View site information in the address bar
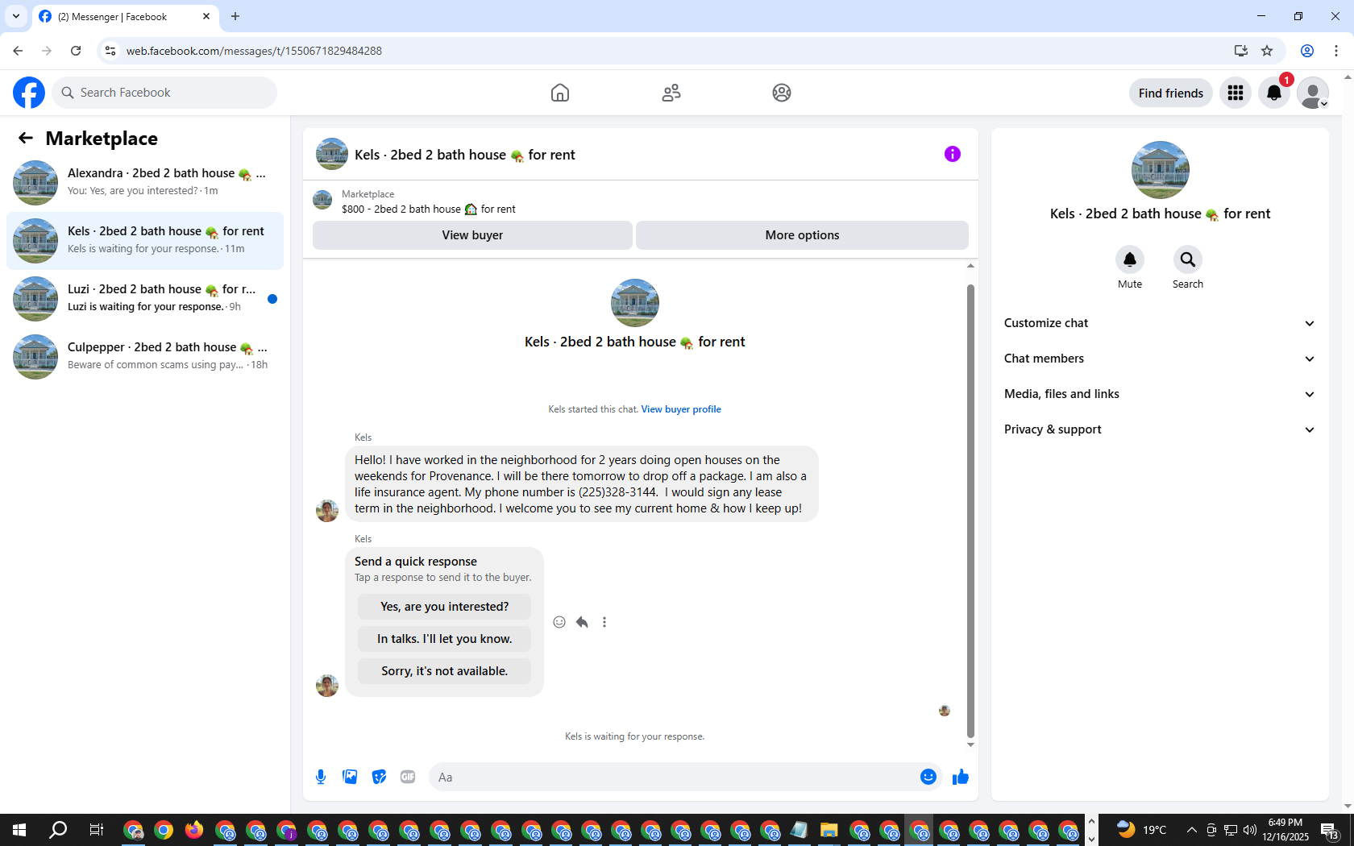Screen dimensions: 1354x846 (x=110, y=51)
